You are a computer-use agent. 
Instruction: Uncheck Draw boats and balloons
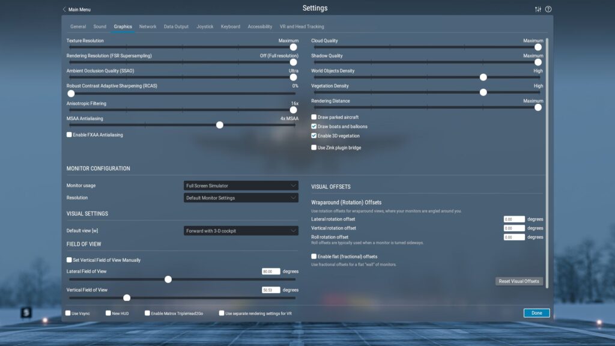(x=314, y=127)
